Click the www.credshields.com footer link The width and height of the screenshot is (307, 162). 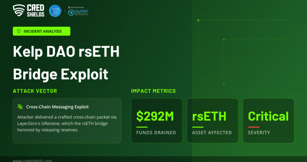(32, 161)
